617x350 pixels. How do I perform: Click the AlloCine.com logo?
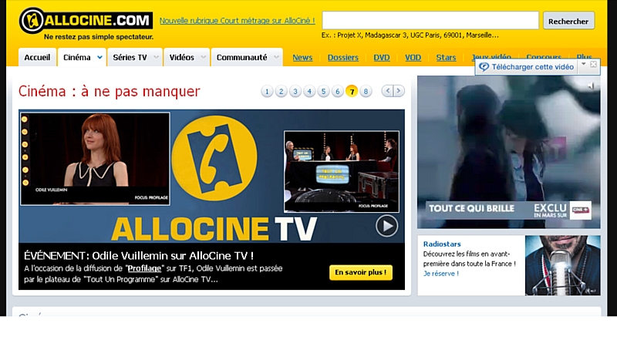86,21
